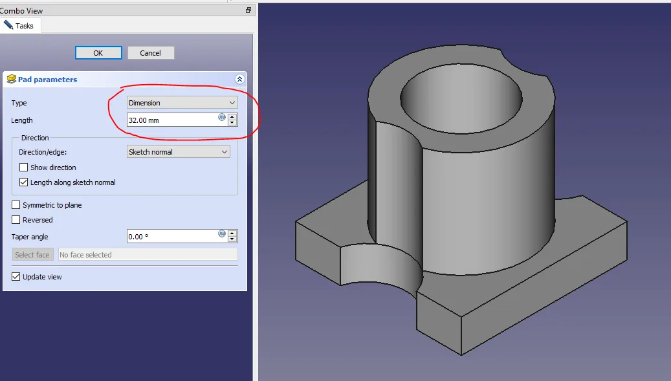Enable the Show direction checkbox
This screenshot has width=671, height=381.
click(x=25, y=168)
